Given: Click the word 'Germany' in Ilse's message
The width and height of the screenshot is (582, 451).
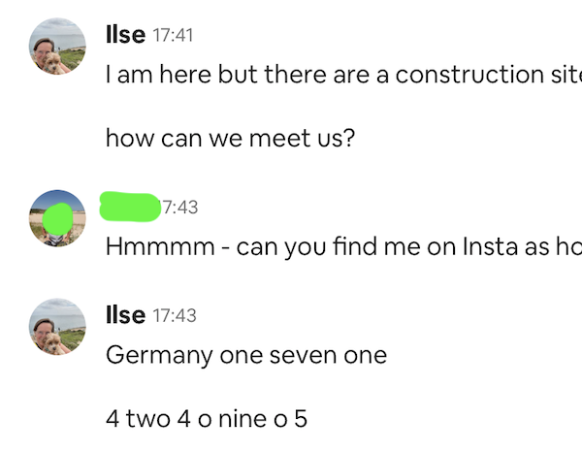Looking at the screenshot, I should click(x=159, y=356).
